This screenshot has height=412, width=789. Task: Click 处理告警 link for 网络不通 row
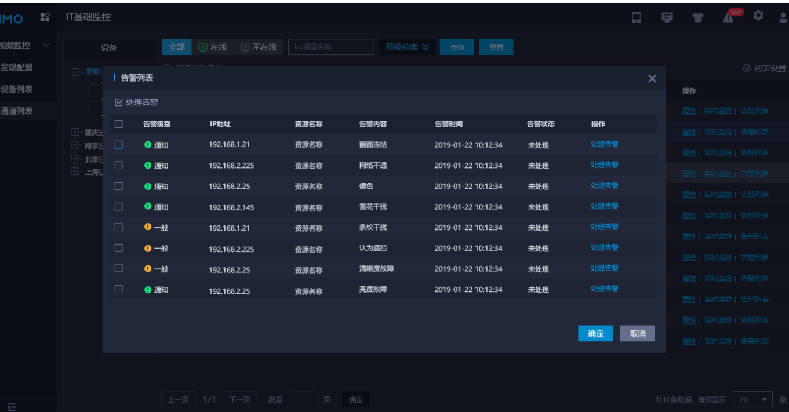604,165
